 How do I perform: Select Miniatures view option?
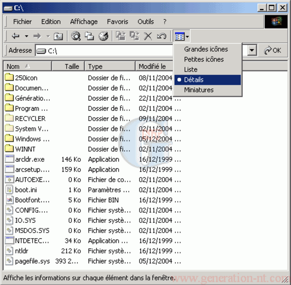coord(208,90)
